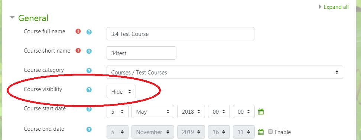Open help icon beside Course category
361x140 pixels.
[x=89, y=70]
